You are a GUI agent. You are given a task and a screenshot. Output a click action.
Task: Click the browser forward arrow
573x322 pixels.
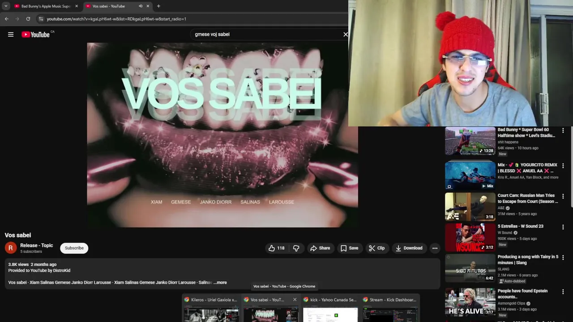pyautogui.click(x=17, y=19)
